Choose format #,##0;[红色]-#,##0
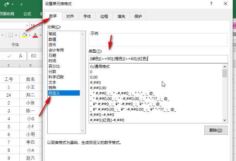The height and width of the screenshot is (161, 236). point(156,120)
